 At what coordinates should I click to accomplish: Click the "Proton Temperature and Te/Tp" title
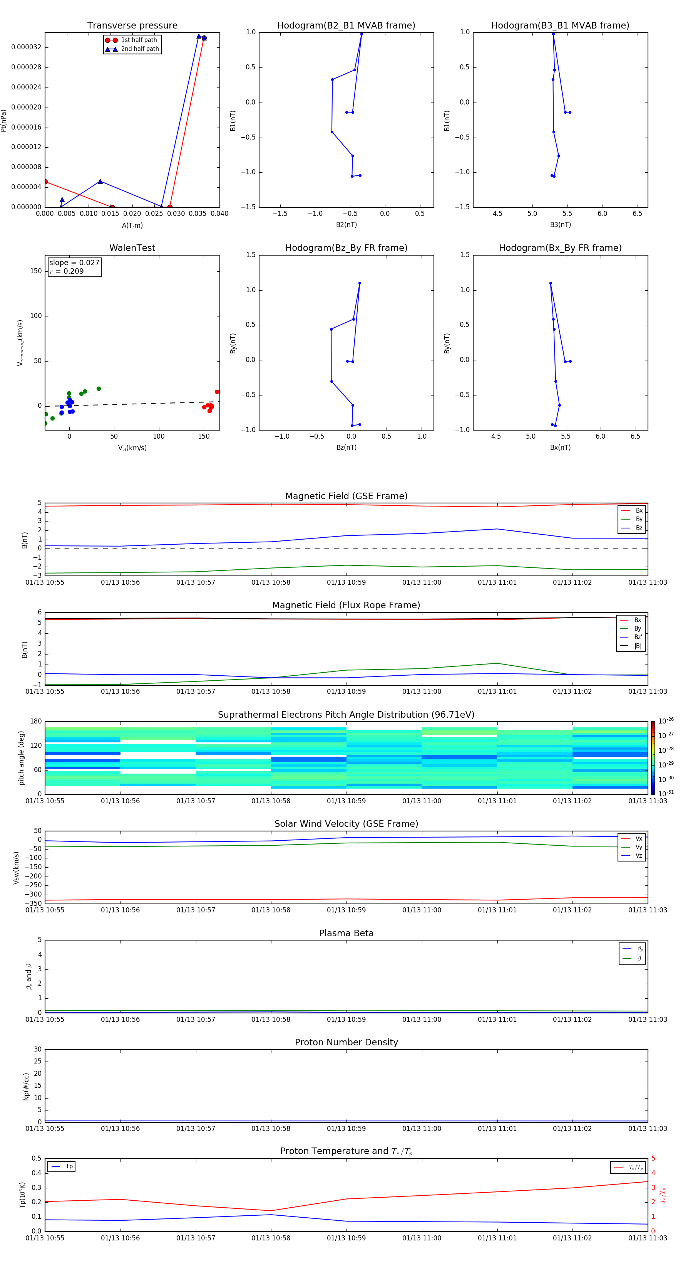tap(346, 1151)
